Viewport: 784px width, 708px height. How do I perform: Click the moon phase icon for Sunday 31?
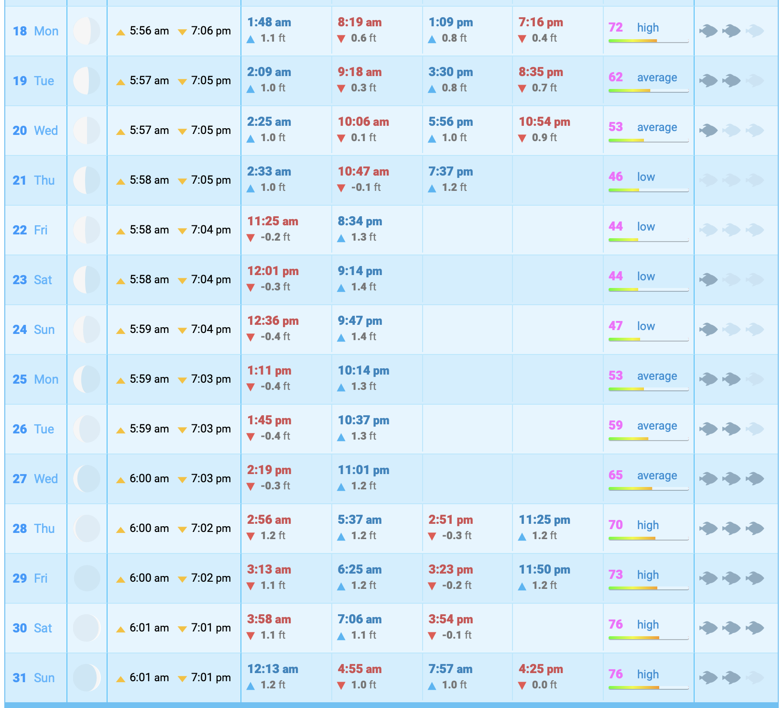87,678
